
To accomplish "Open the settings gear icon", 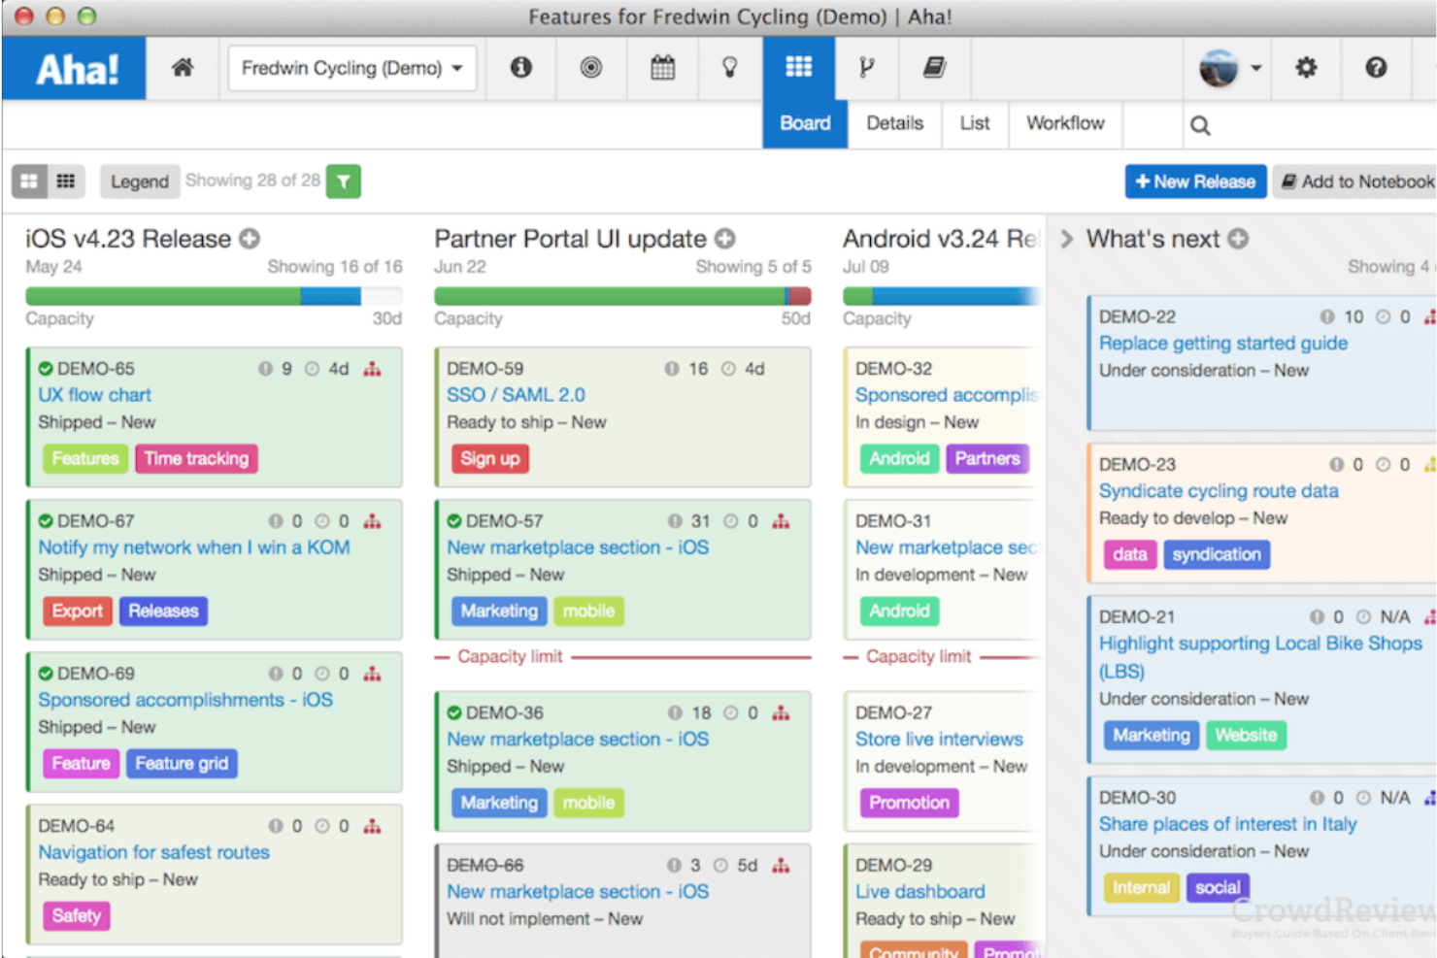I will point(1306,67).
